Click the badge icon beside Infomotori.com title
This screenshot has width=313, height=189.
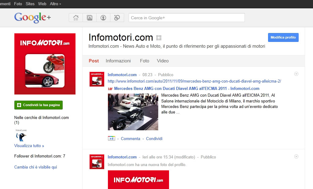tap(159, 38)
